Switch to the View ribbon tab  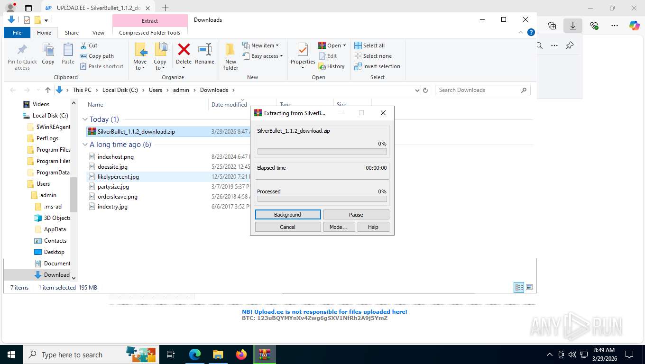(98, 33)
